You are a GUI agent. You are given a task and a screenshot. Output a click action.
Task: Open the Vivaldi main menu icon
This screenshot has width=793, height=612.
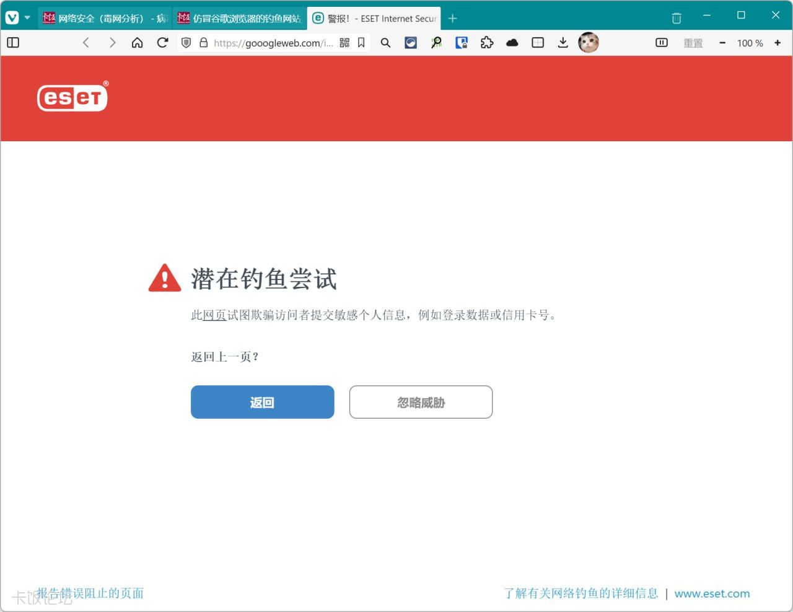click(x=12, y=18)
